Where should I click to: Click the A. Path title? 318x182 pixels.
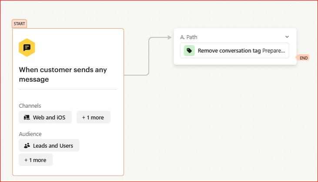(x=189, y=37)
